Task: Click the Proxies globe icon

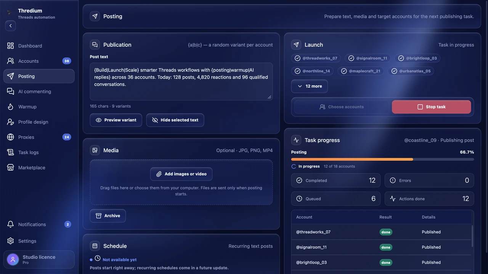Action: pos(11,137)
